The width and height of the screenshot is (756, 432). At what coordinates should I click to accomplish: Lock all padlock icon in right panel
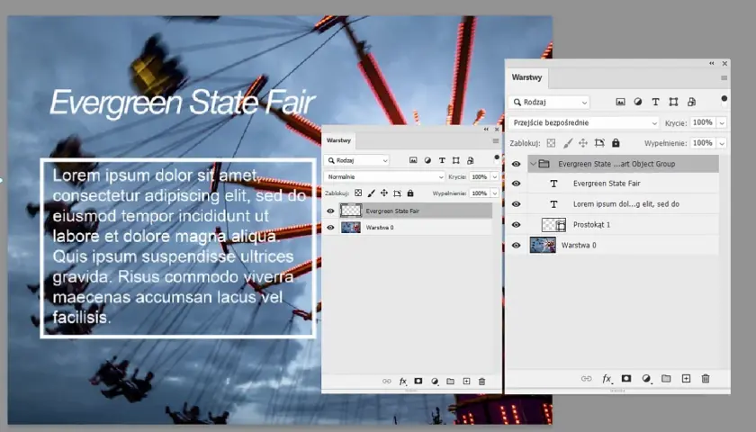click(616, 143)
